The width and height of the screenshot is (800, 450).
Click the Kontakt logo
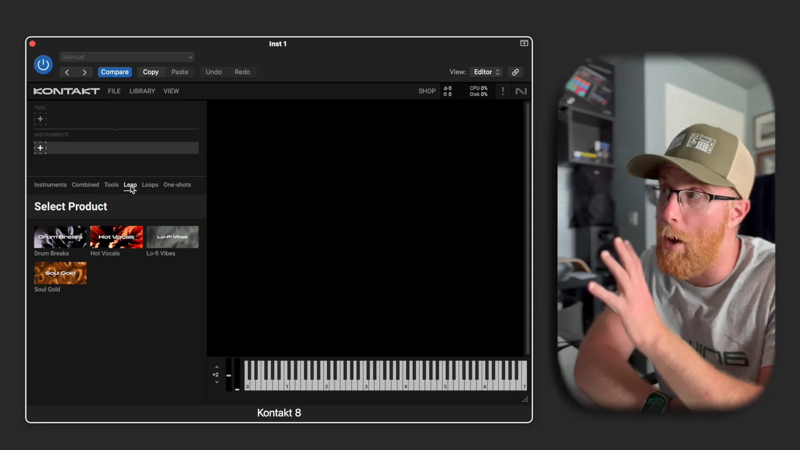point(67,91)
